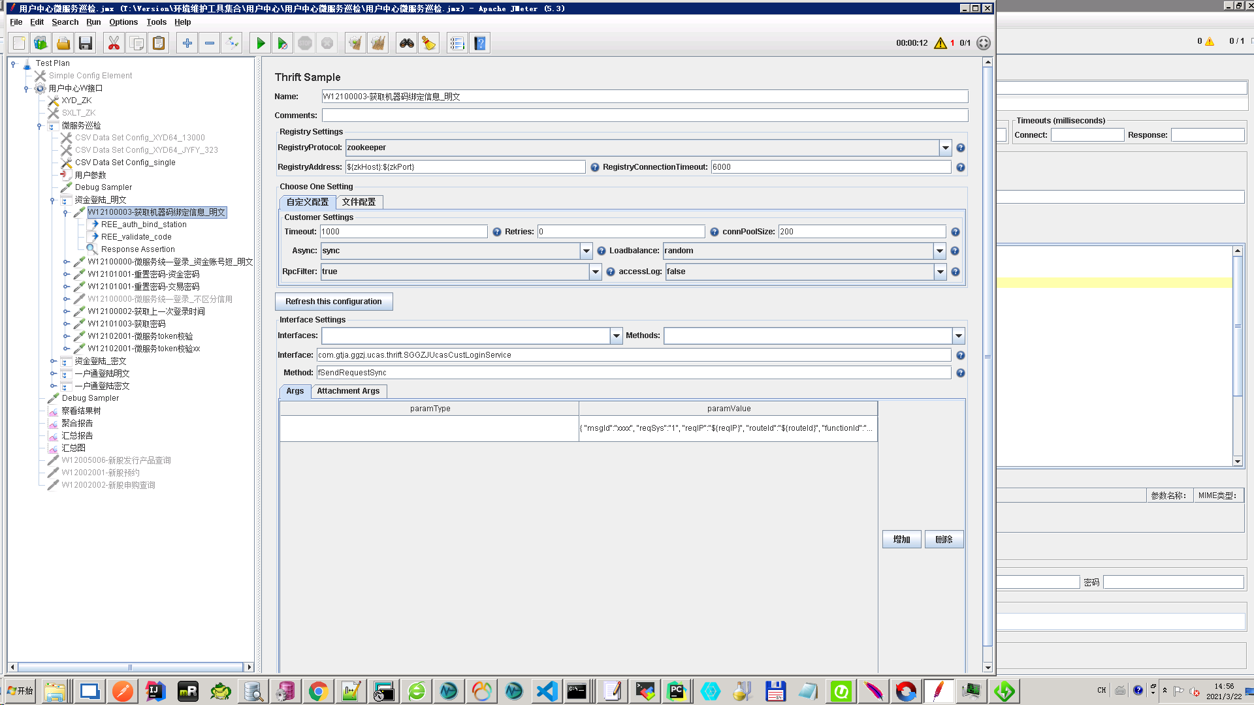This screenshot has height=705, width=1254.
Task: Open the Chrome icon in taskbar
Action: tap(318, 691)
